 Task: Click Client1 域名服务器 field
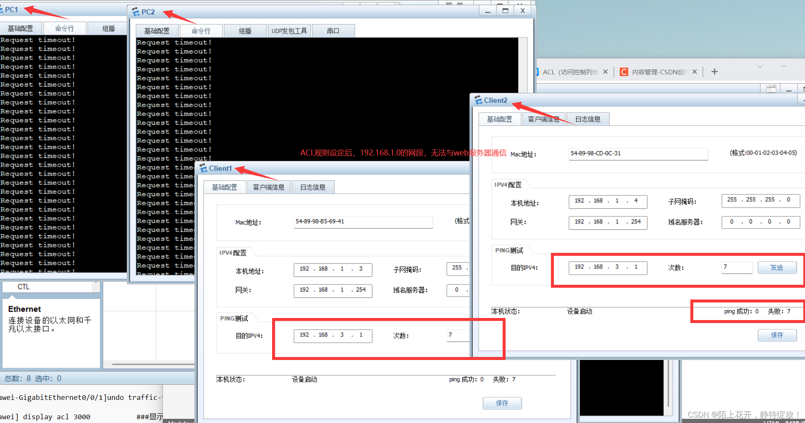tap(458, 290)
